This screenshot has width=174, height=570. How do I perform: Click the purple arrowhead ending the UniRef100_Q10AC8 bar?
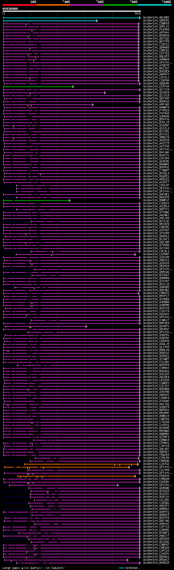pyautogui.click(x=105, y=93)
